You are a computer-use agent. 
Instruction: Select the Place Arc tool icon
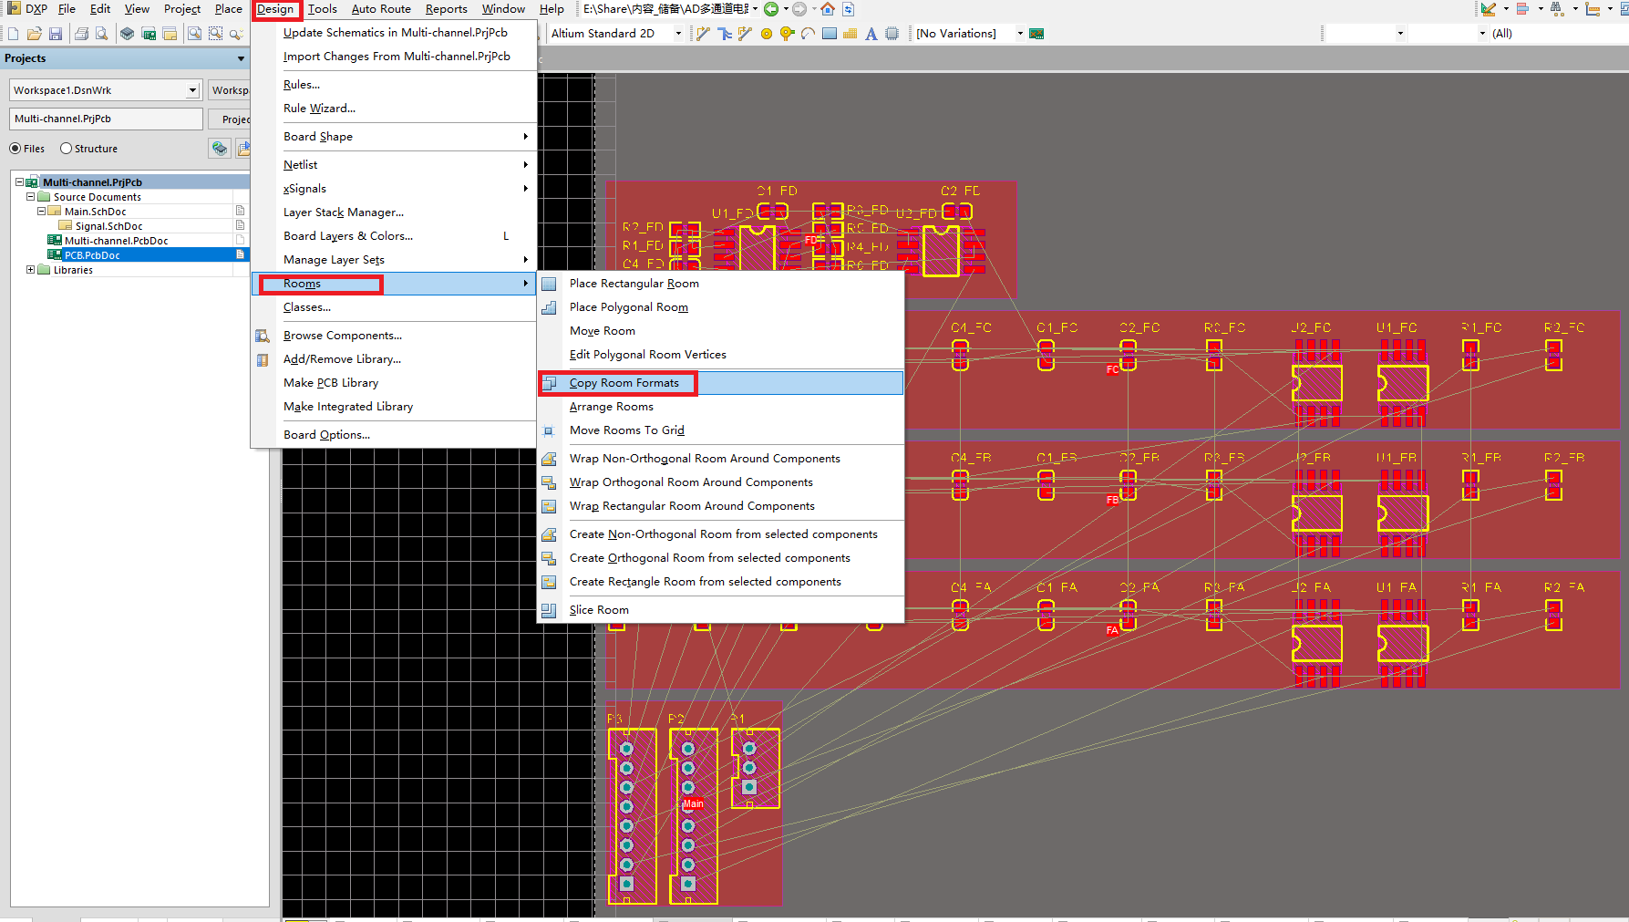808,34
